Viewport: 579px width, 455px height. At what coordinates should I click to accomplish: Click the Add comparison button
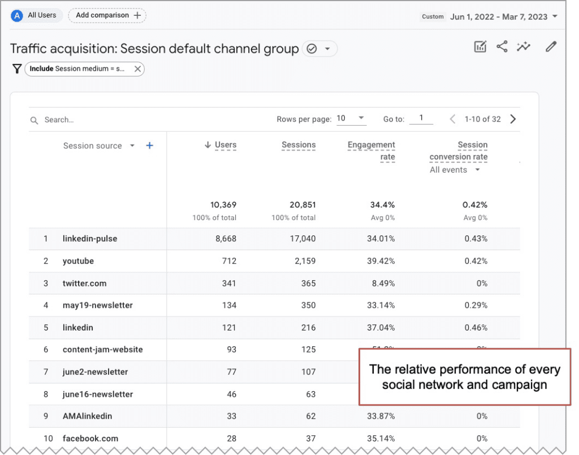click(x=107, y=15)
